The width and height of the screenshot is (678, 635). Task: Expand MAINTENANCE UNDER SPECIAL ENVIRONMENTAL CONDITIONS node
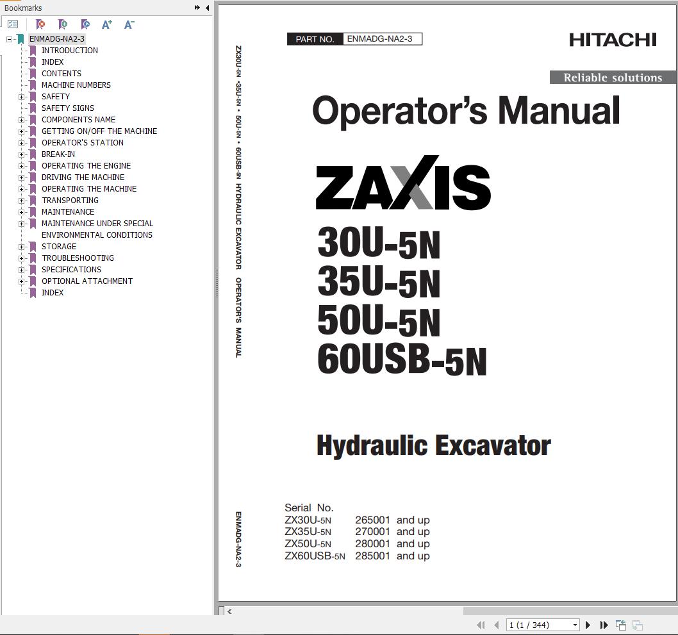[x=21, y=224]
